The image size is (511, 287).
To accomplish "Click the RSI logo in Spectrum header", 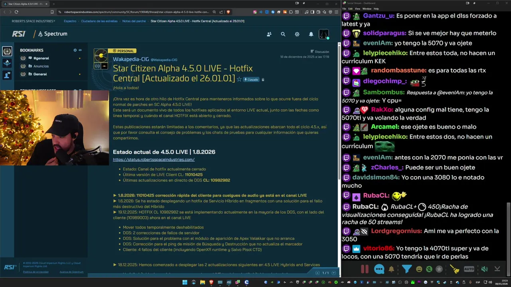I will tap(19, 34).
